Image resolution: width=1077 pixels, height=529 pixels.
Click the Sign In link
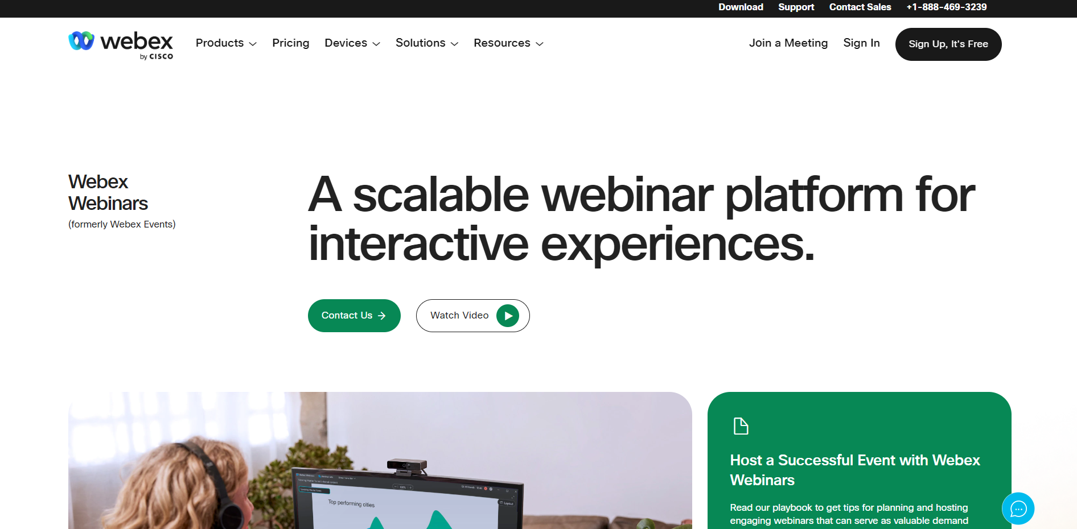pyautogui.click(x=861, y=43)
